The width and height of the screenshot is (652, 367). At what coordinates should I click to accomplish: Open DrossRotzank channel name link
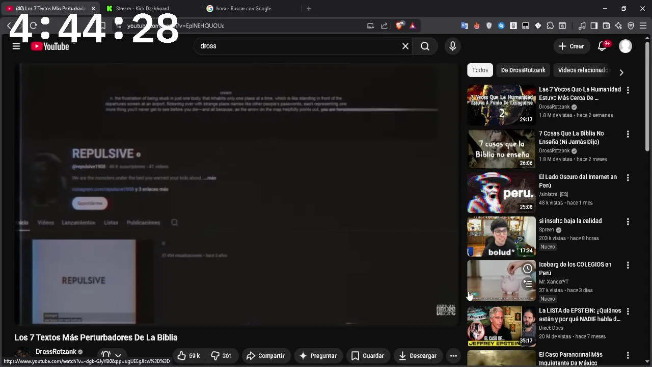tap(56, 352)
